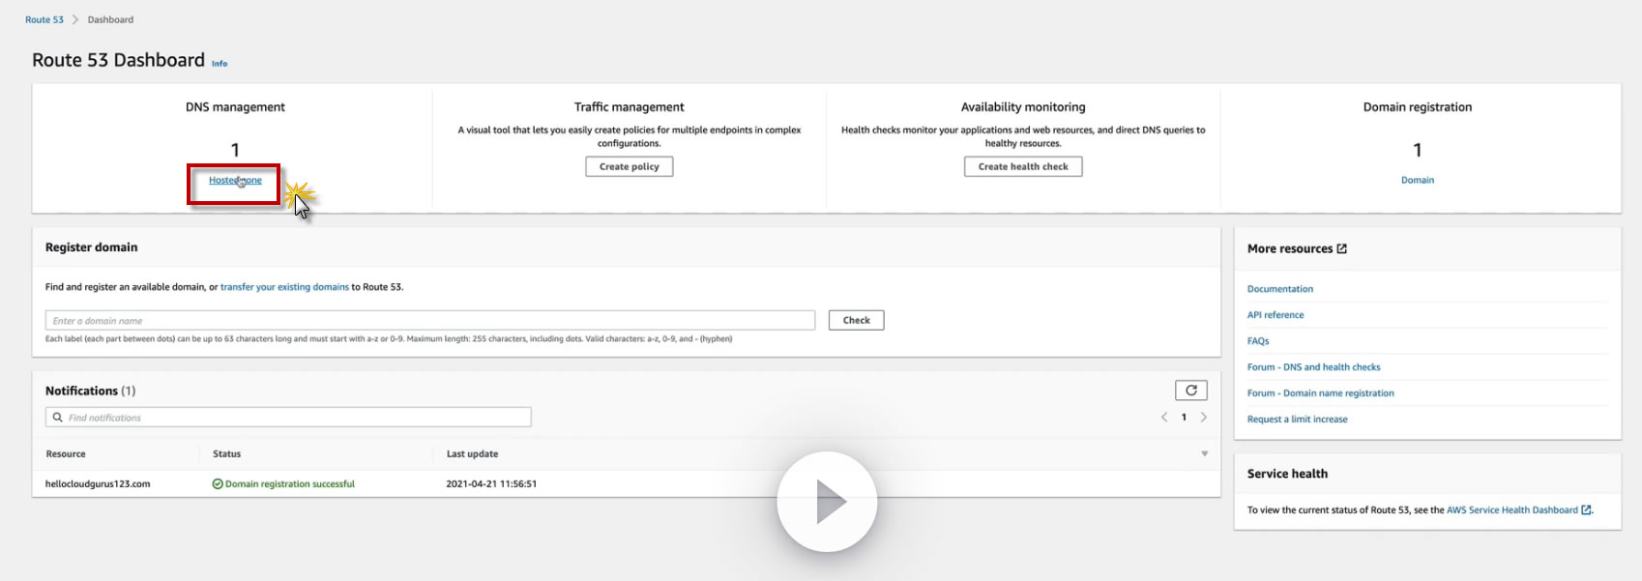Screen dimensions: 1642x581
Task: Click the Hosted zone link
Action: (x=235, y=181)
